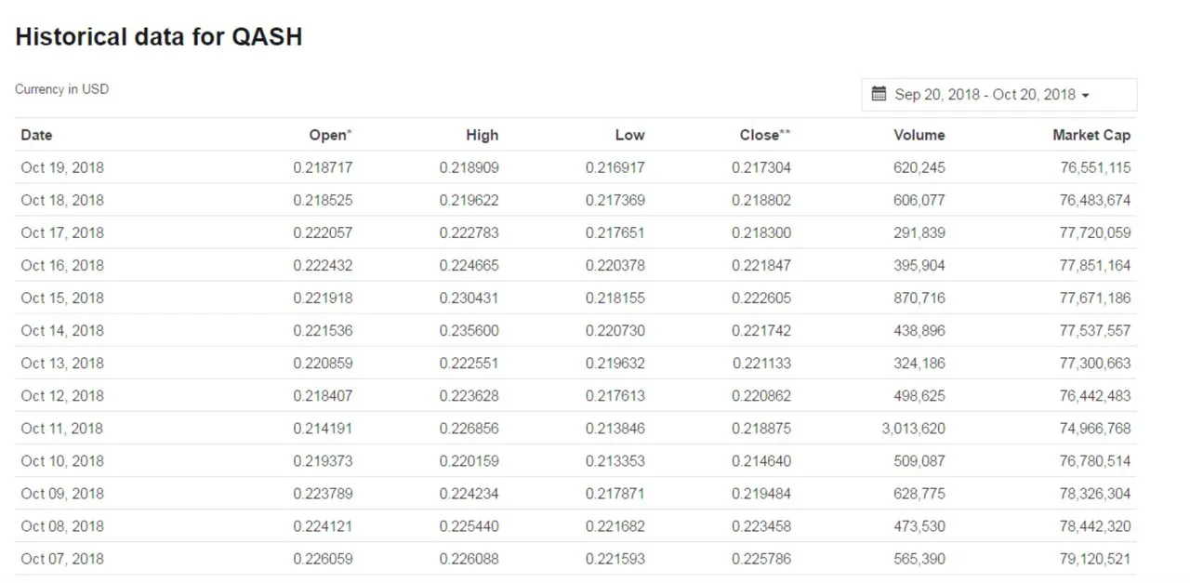
Task: Click the low value 0.219632
Action: [615, 364]
